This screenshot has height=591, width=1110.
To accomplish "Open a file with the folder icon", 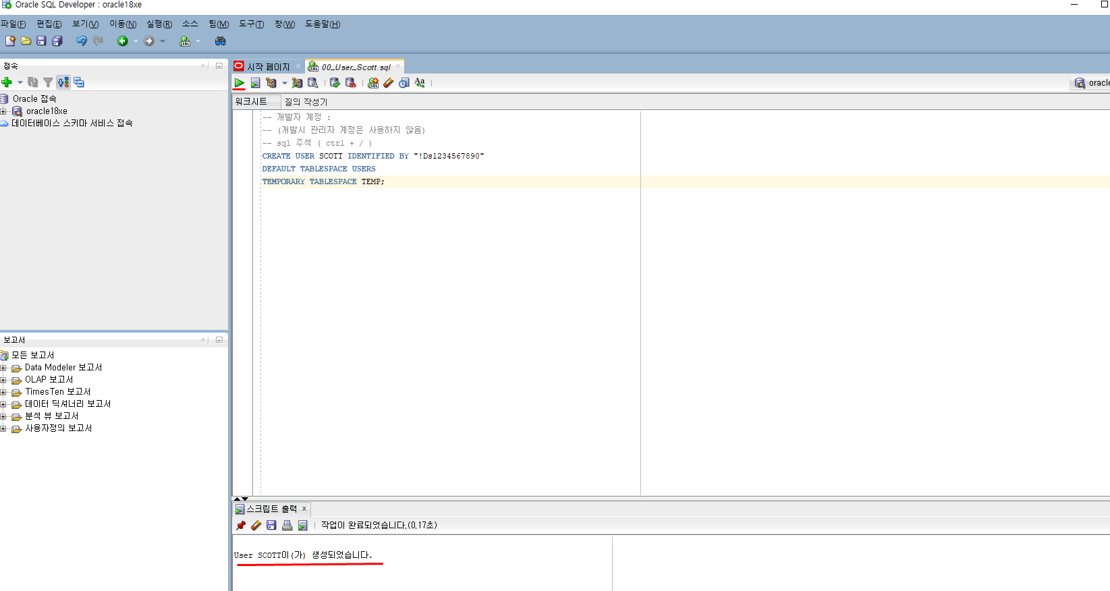I will (26, 41).
